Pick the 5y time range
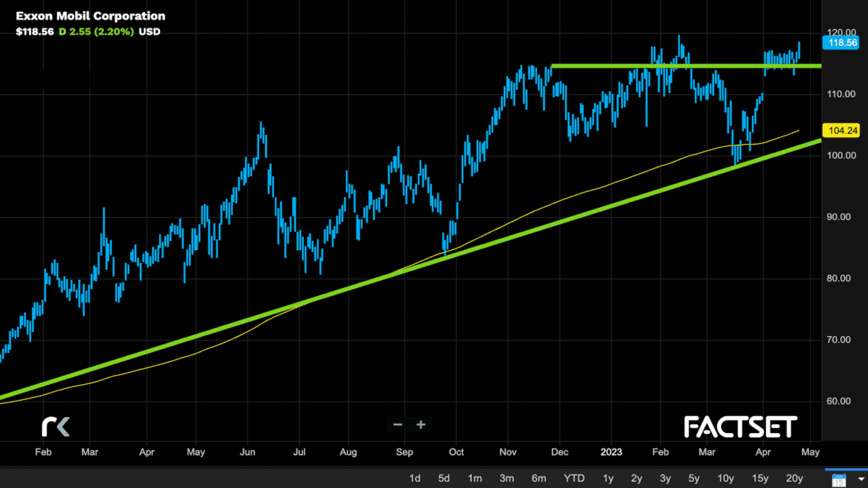The height and width of the screenshot is (488, 868). pos(694,479)
